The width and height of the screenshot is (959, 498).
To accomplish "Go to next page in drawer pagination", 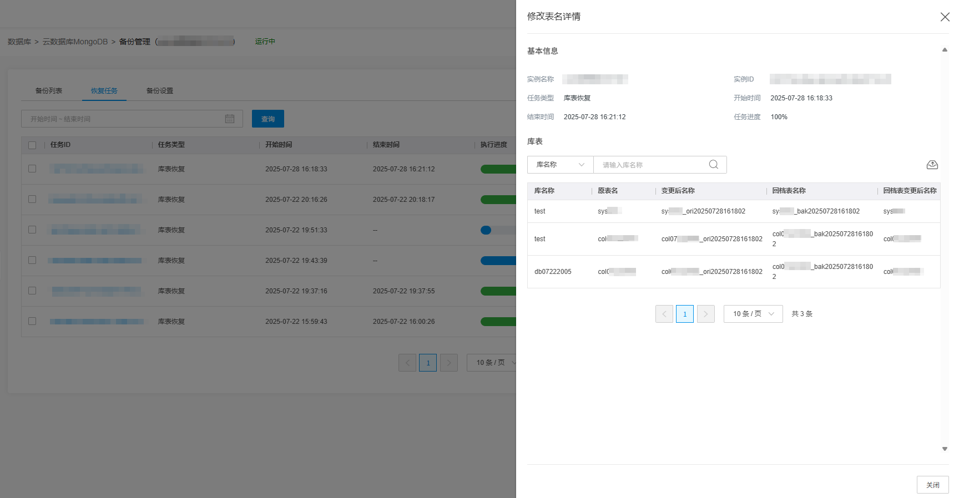I will coord(705,314).
